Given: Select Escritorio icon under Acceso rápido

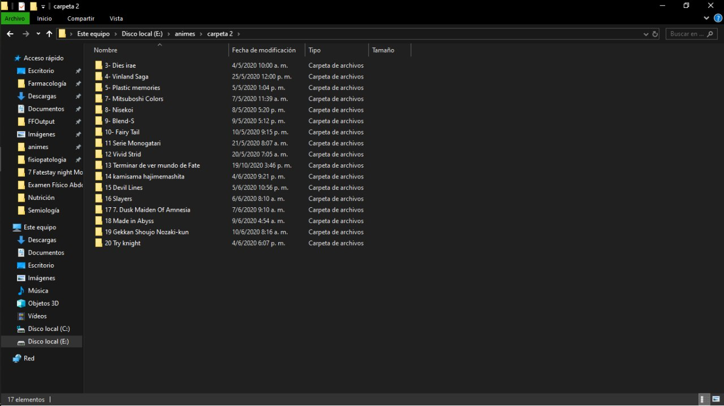Looking at the screenshot, I should (x=21, y=71).
